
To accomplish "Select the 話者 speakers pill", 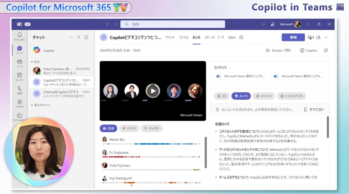I will pyautogui.click(x=108, y=128).
